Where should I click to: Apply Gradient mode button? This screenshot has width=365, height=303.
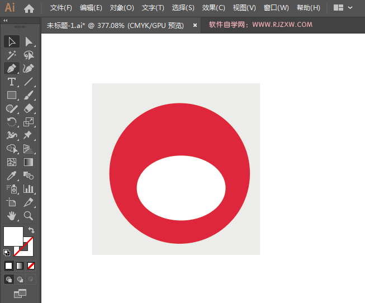point(20,266)
